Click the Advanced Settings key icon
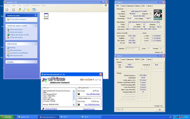This screenshot has width=190, height=119. tap(43, 109)
